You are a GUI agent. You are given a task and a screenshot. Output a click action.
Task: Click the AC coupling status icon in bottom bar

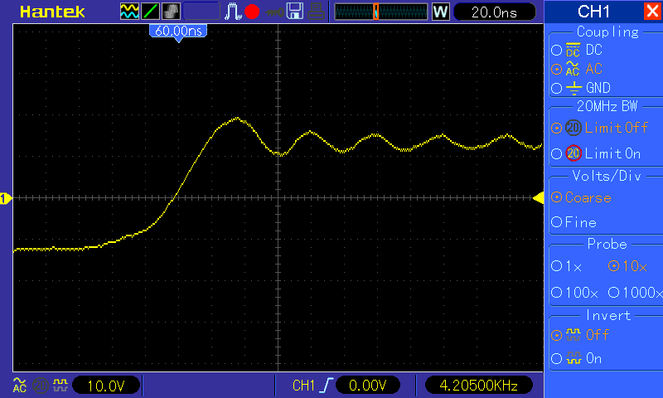coord(19,385)
